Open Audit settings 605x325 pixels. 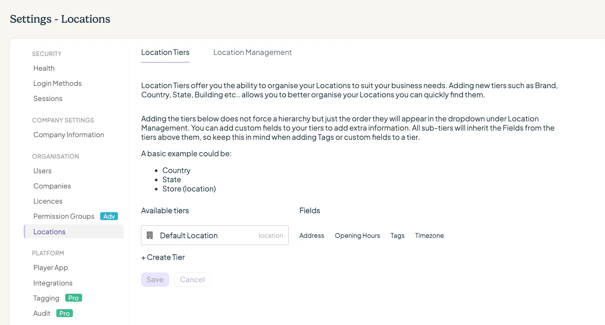coord(42,313)
